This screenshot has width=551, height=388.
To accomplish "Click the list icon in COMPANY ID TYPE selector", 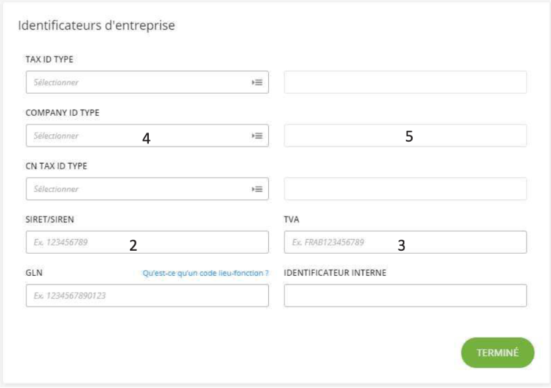I will [x=257, y=136].
